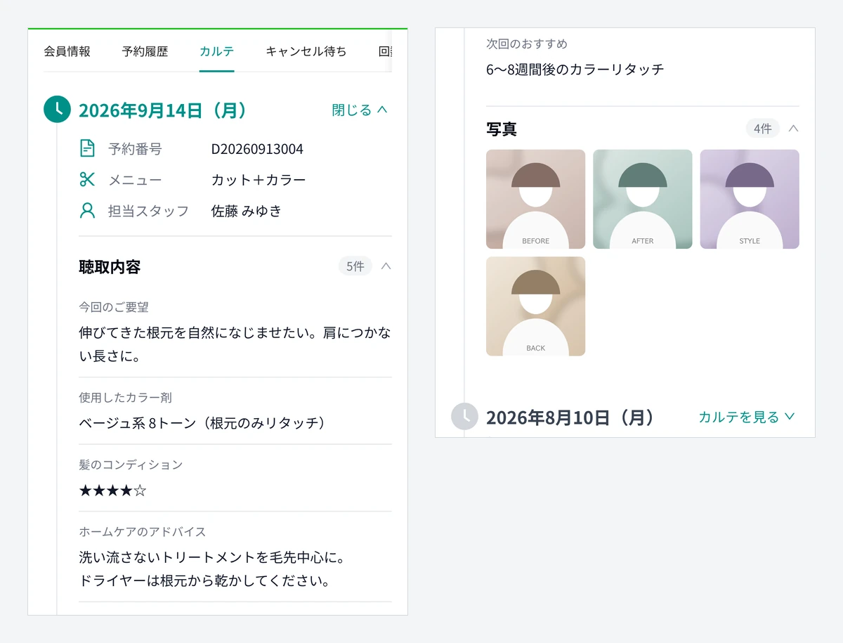
Task: Click the 髪のコンディション label
Action: pyautogui.click(x=131, y=465)
